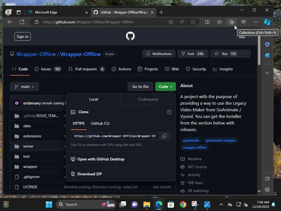Open the Security tab
Image resolution: width=281 pixels, height=211 pixels.
click(196, 69)
